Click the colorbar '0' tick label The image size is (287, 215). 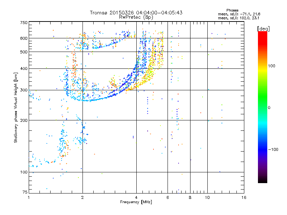tap(269, 108)
